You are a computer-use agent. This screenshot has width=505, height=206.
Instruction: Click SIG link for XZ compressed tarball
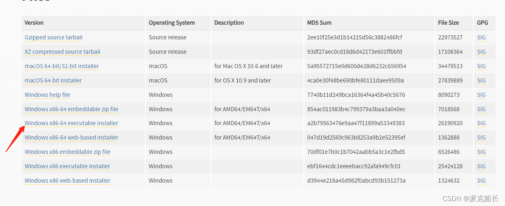481,52
